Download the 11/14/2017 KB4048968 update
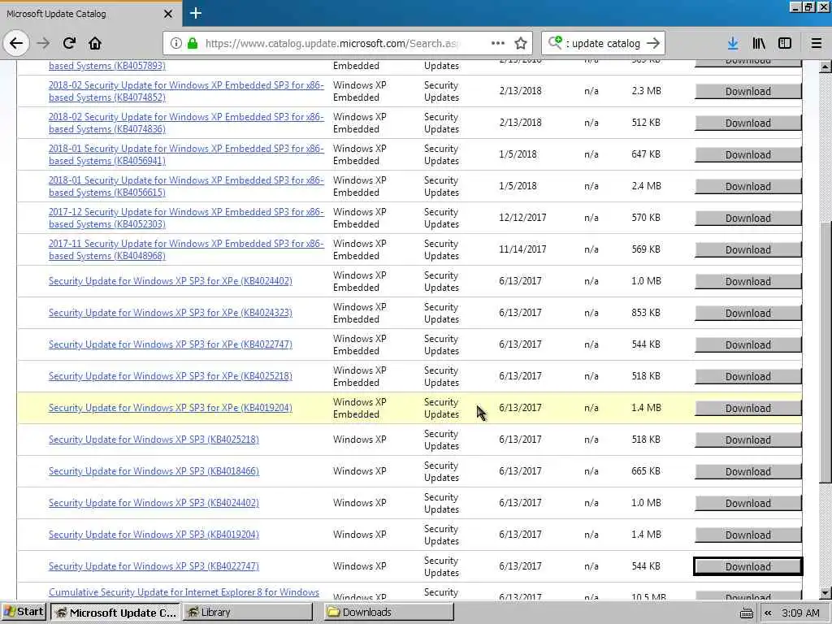832x624 pixels. (x=747, y=250)
